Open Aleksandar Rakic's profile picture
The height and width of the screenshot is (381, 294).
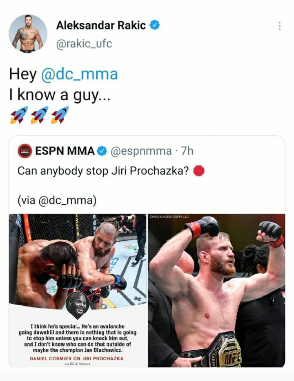point(28,34)
